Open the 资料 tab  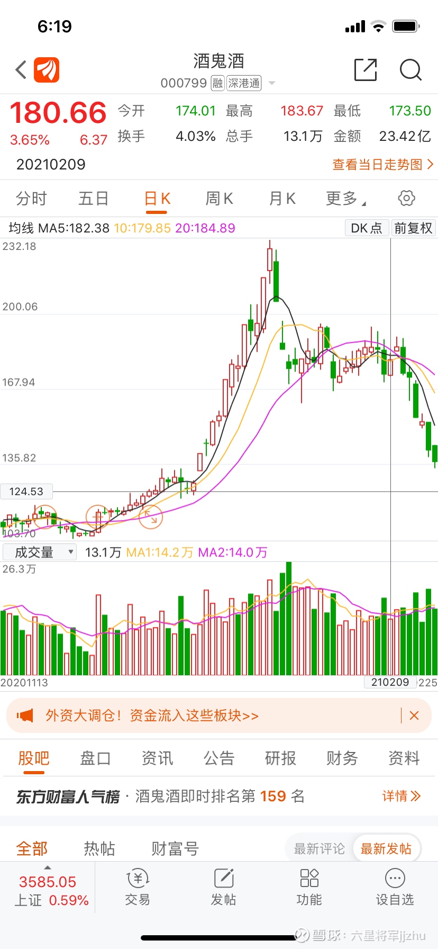404,758
